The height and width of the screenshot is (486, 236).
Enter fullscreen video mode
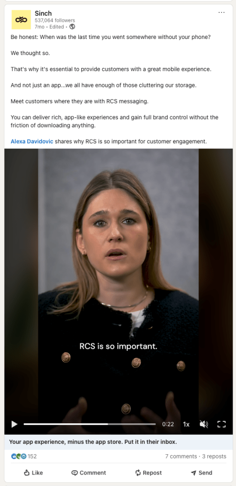[221, 424]
